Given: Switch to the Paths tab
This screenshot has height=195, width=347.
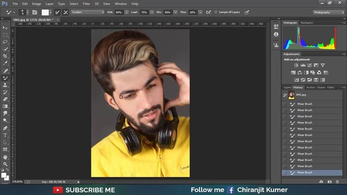Looking at the screenshot, I should (331, 88).
